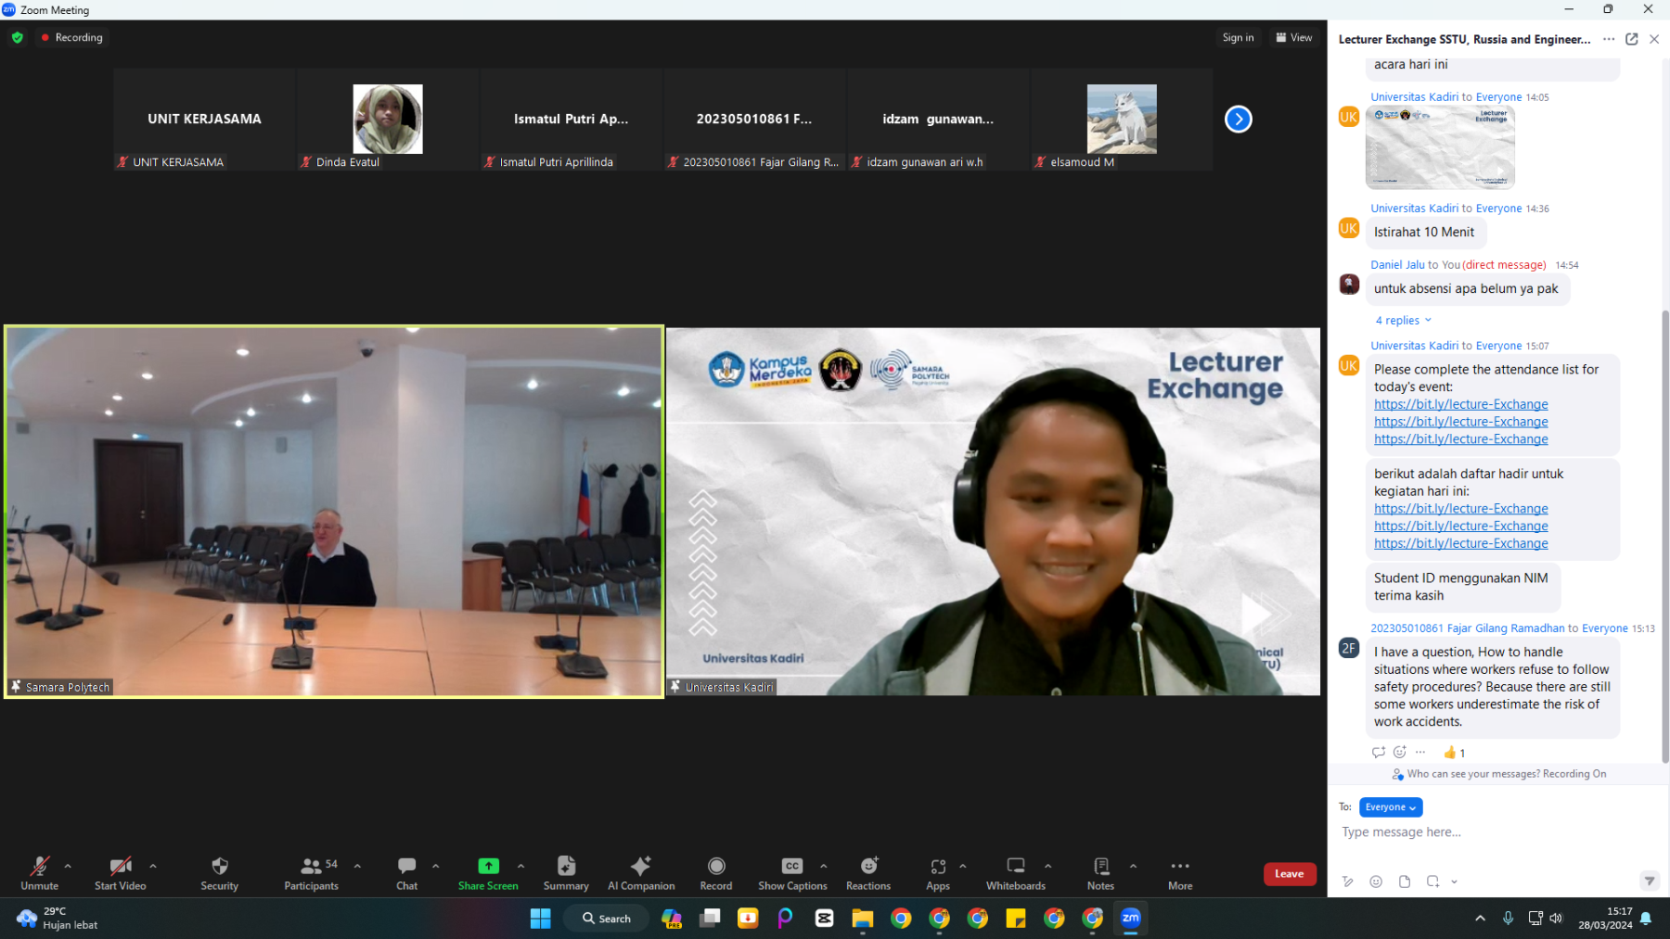Expand the arrow next to Chat
Image resolution: width=1670 pixels, height=939 pixels.
coord(436,866)
